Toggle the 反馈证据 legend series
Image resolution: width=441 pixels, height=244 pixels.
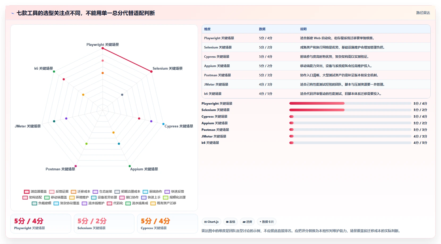click(59, 192)
